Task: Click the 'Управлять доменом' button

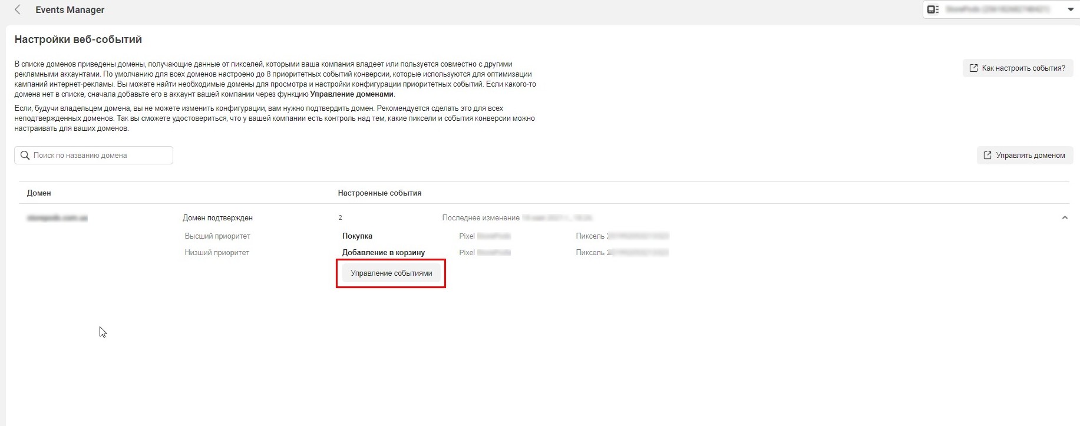Action: [x=1025, y=156]
